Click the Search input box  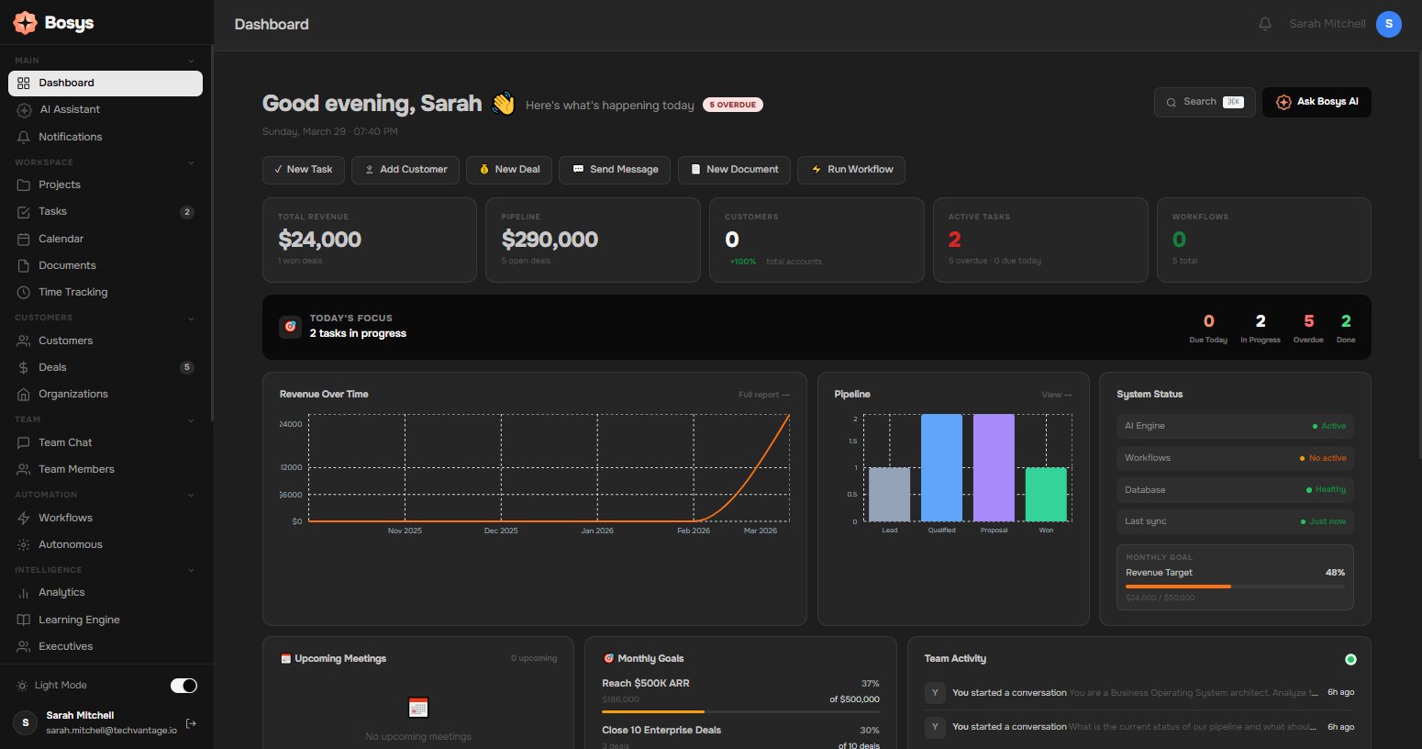pos(1204,102)
